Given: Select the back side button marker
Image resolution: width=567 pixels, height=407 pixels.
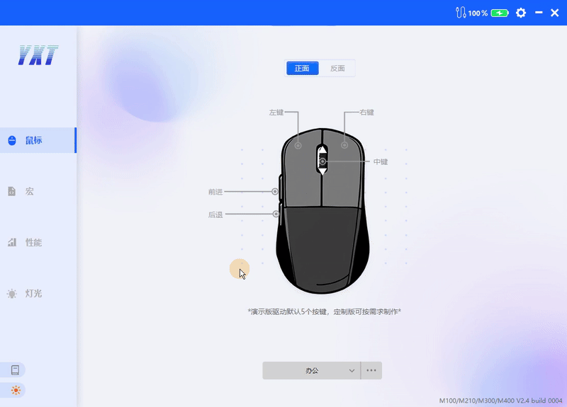Looking at the screenshot, I should click(x=276, y=214).
